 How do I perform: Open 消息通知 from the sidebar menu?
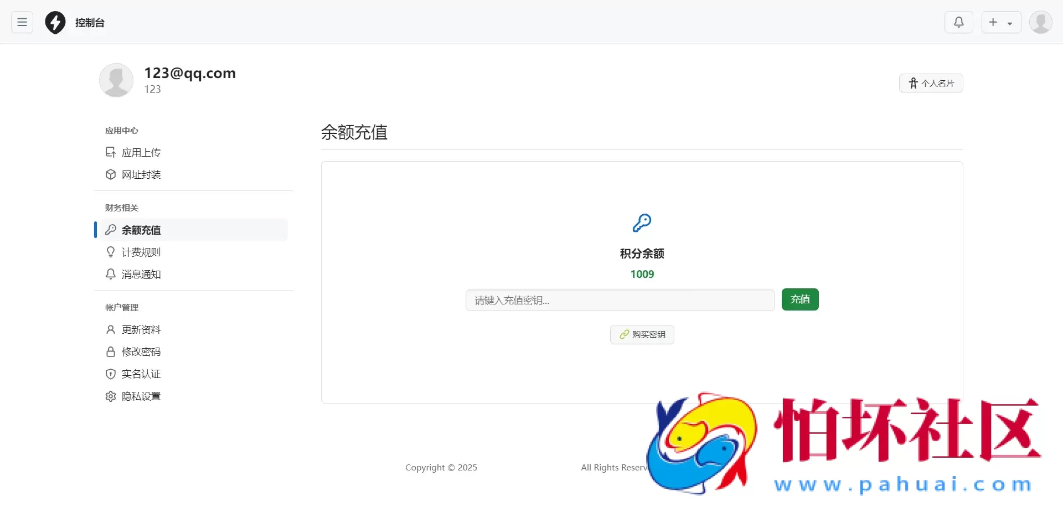click(141, 274)
